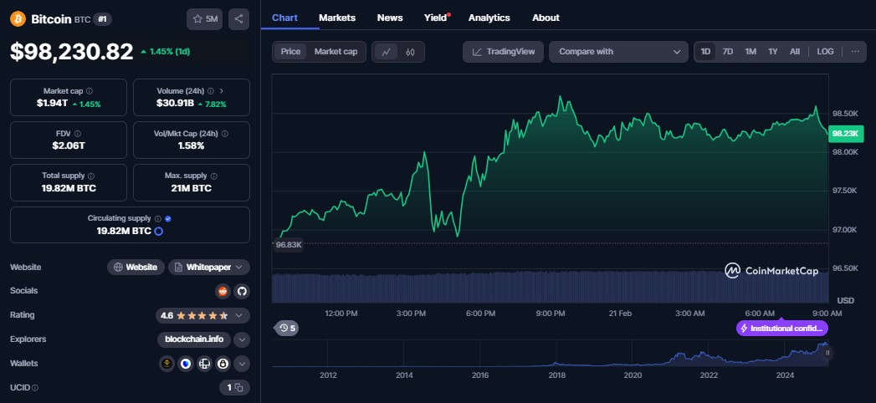Viewport: 876px width, 403px height.
Task: Click the circulating supply progress ring
Action: point(158,231)
